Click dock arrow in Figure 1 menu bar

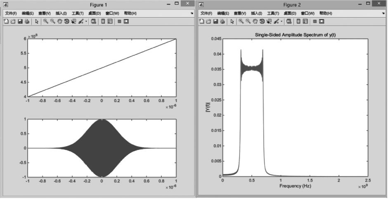[192, 13]
